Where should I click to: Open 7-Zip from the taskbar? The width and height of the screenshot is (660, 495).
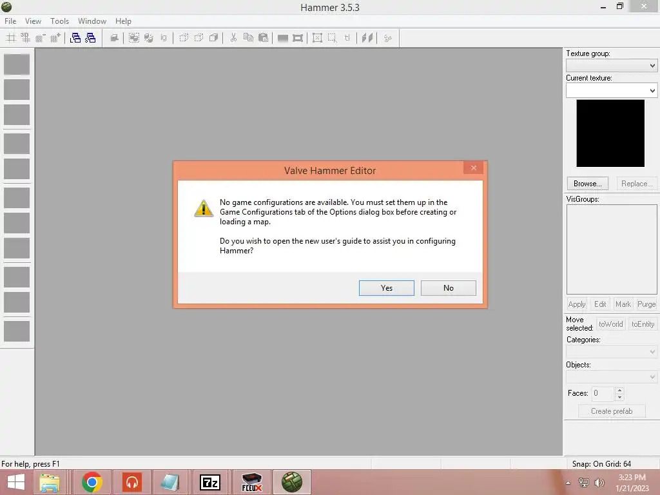(210, 482)
